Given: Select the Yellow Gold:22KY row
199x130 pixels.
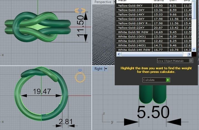Looking at the screenshot, I should point(154,28).
